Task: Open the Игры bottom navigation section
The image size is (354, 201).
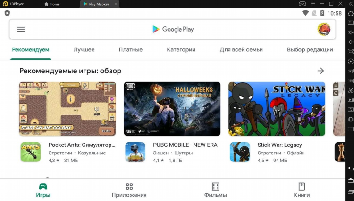Action: coord(43,190)
